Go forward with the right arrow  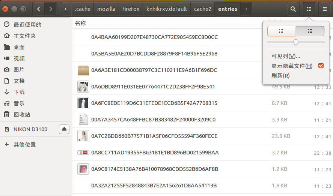pyautogui.click(x=51, y=9)
